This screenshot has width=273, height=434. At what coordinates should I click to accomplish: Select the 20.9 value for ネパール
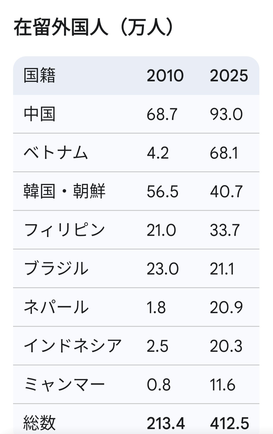226,307
